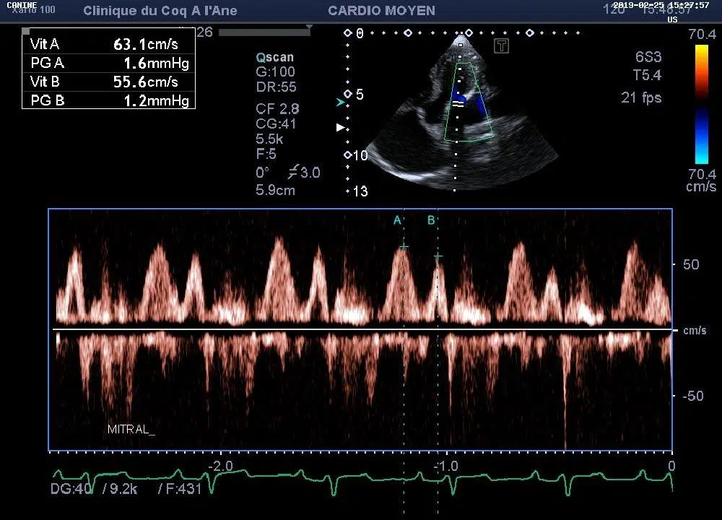Screen dimensions: 722x520
Task: Click the MITRAL annotation label
Action: point(131,429)
